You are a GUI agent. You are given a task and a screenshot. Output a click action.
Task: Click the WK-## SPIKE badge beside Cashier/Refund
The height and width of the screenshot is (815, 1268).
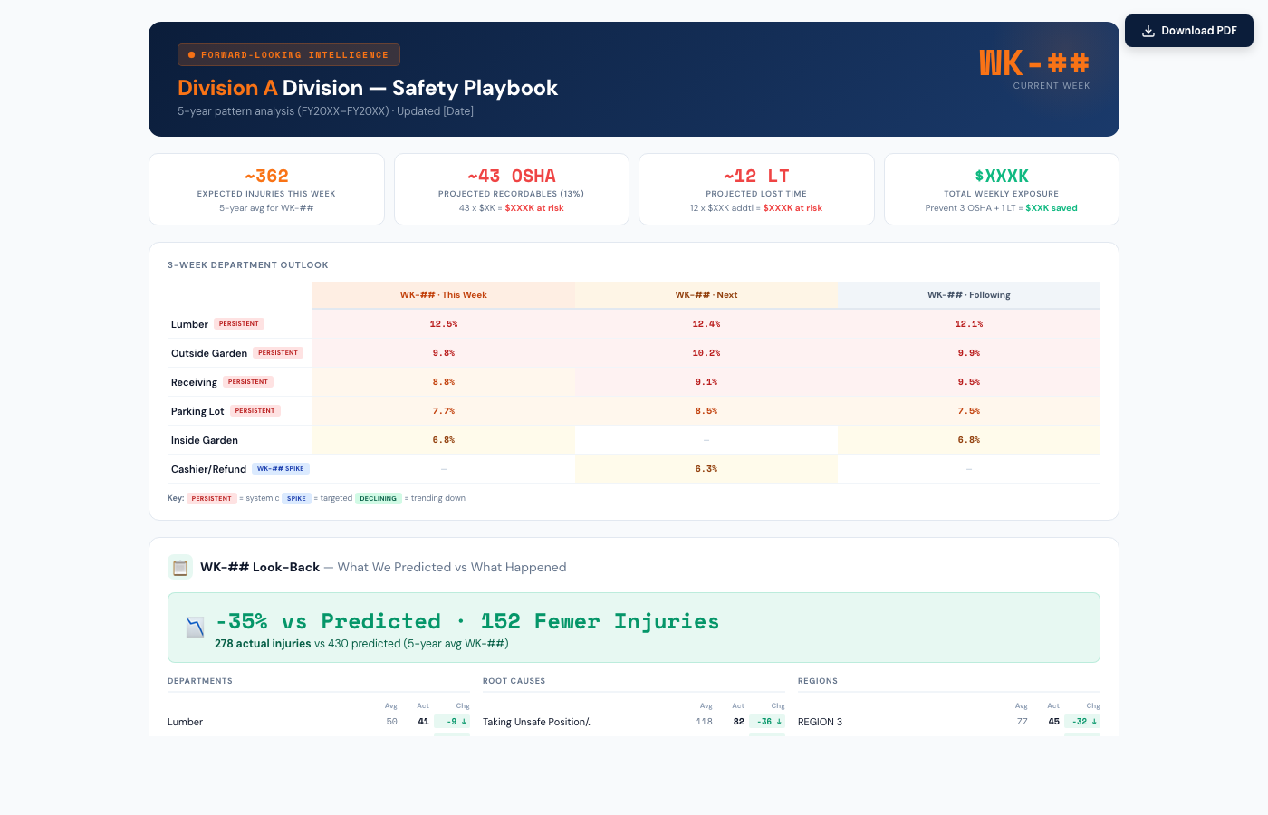tap(281, 469)
